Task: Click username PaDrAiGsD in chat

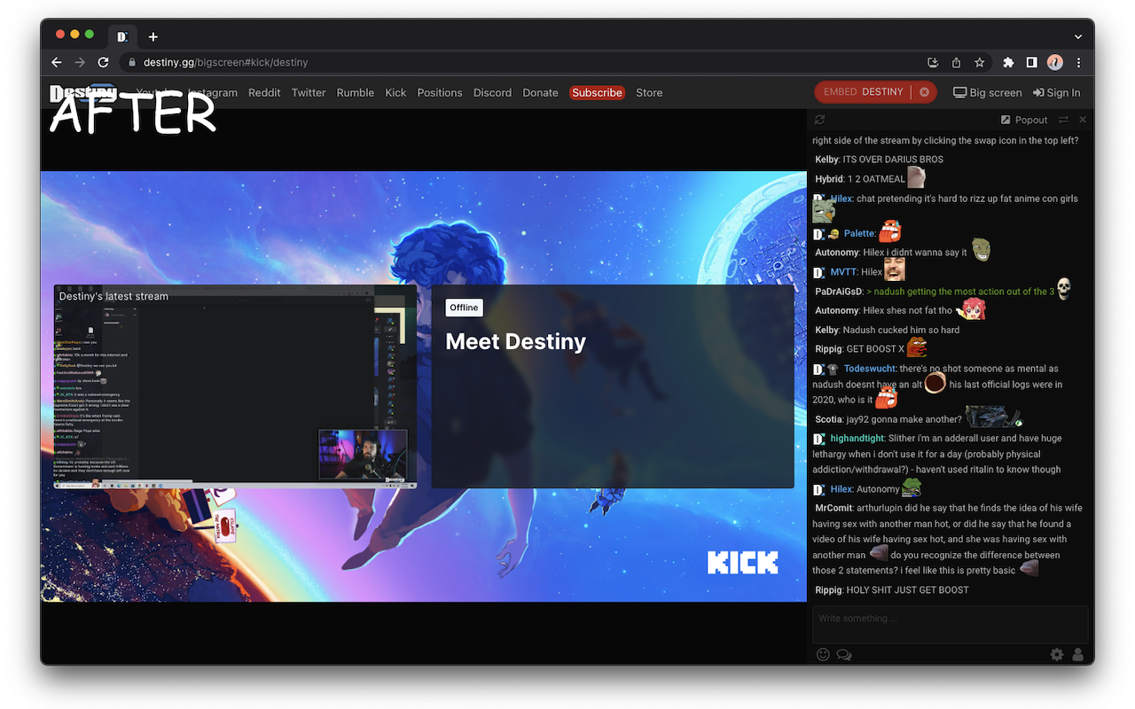Action: [839, 292]
